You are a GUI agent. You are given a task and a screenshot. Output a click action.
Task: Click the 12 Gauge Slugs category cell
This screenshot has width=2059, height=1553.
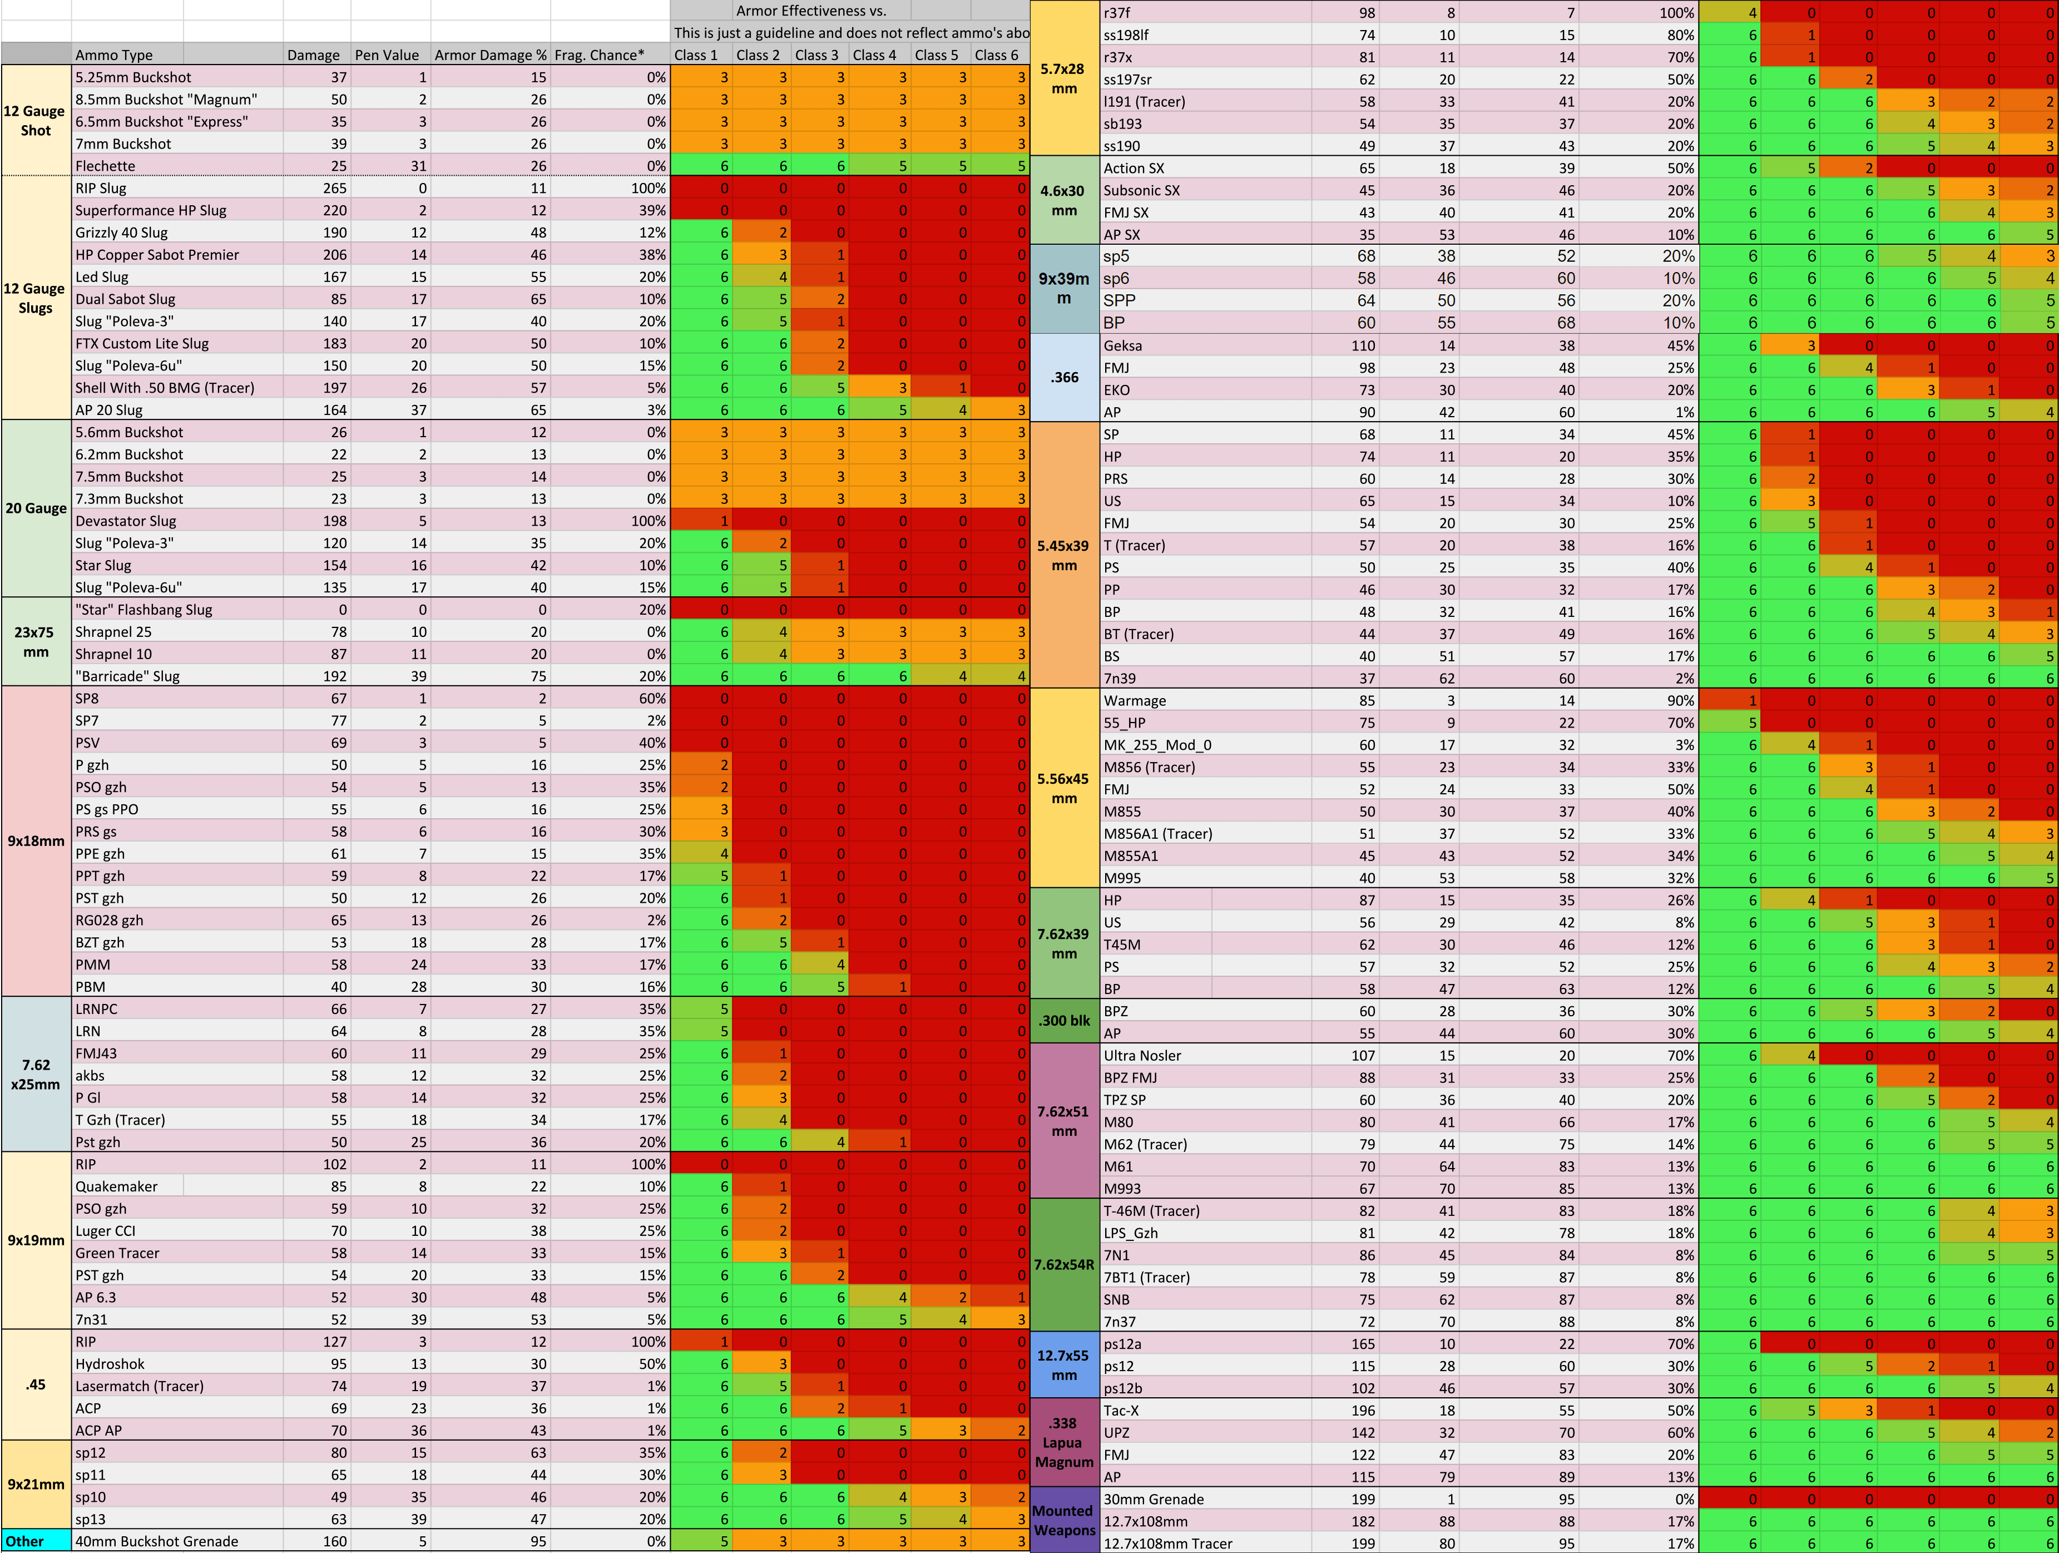point(36,298)
